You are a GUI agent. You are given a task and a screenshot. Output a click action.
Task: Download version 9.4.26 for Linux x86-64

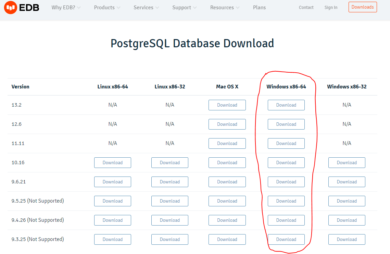(113, 220)
